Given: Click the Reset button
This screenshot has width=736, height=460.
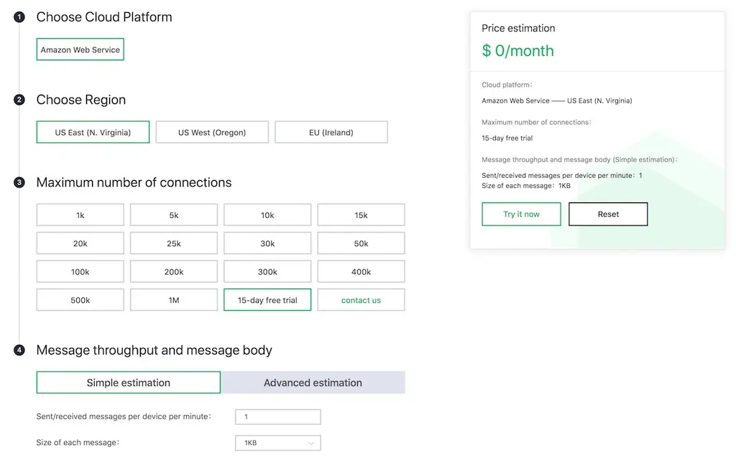Looking at the screenshot, I should tap(608, 214).
